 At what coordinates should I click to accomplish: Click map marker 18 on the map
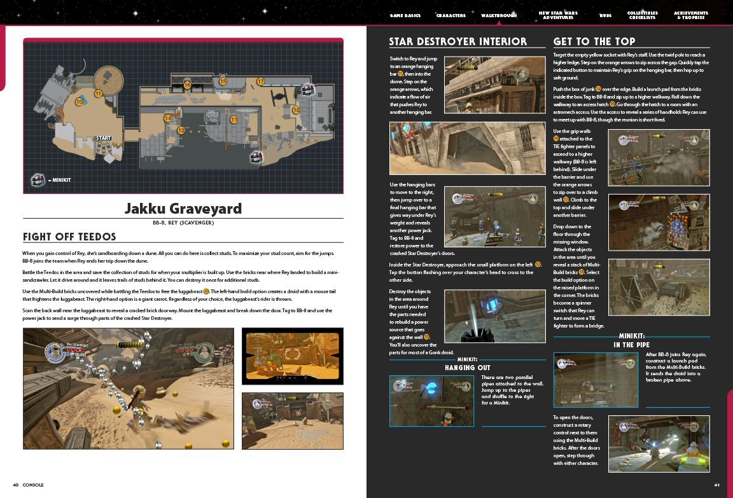(296, 110)
